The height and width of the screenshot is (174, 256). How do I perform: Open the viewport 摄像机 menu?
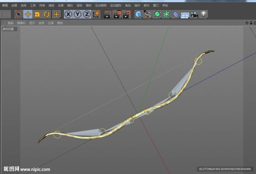(21, 23)
